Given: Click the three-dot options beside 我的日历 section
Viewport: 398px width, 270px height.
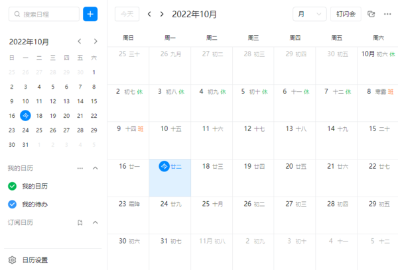Looking at the screenshot, I should click(80, 168).
